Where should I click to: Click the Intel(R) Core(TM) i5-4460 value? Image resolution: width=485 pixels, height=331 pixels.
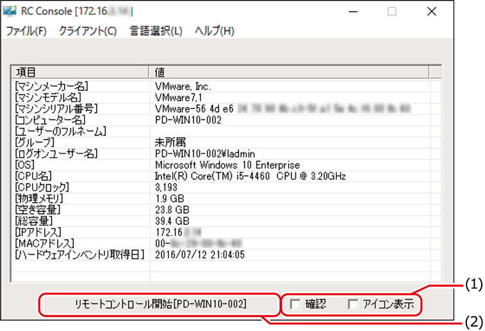(251, 176)
